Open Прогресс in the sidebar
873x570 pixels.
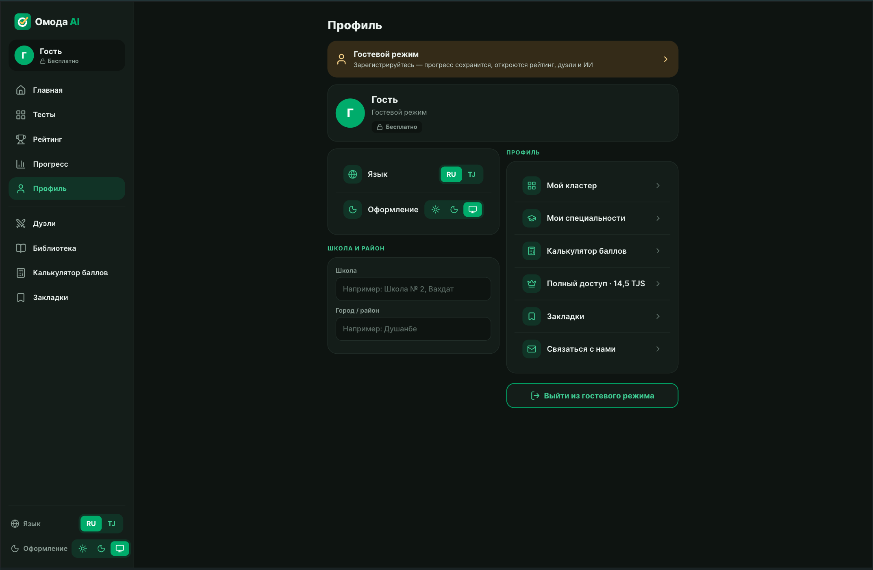pyautogui.click(x=67, y=164)
